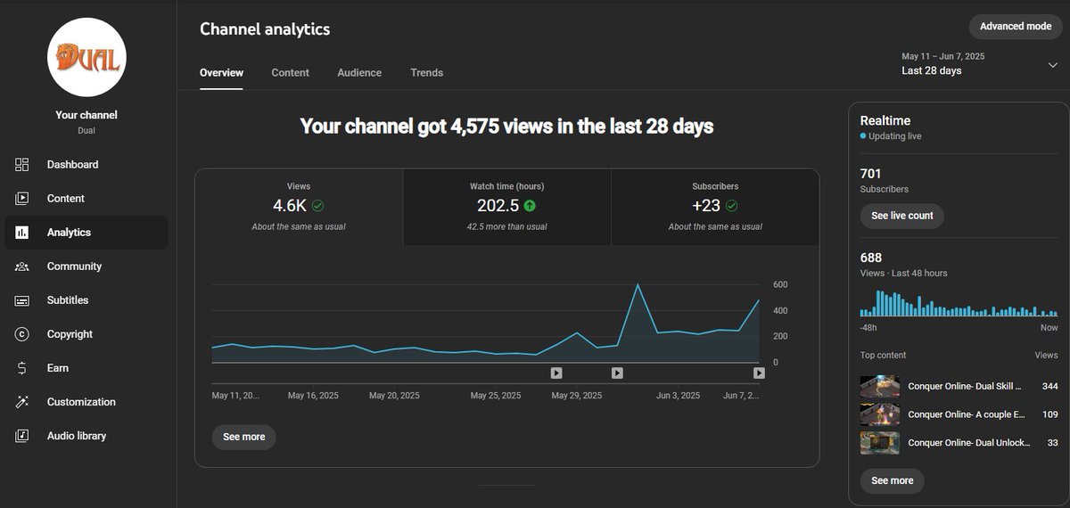Click the 344 views count for Dual Skill
The height and width of the screenshot is (508, 1070).
click(x=1049, y=386)
